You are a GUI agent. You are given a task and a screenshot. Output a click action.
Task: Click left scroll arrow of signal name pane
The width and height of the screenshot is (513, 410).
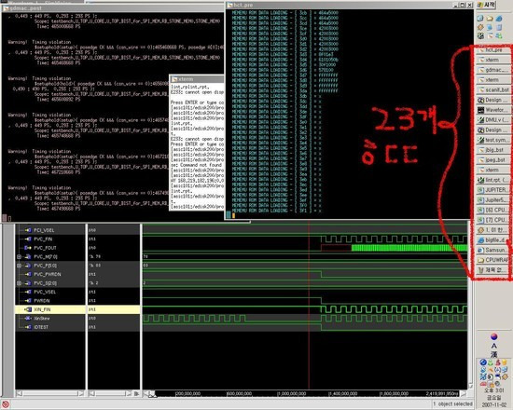tap(19, 393)
